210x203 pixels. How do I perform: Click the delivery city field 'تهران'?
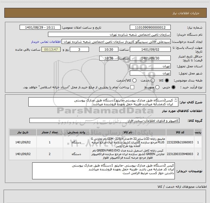150,73
